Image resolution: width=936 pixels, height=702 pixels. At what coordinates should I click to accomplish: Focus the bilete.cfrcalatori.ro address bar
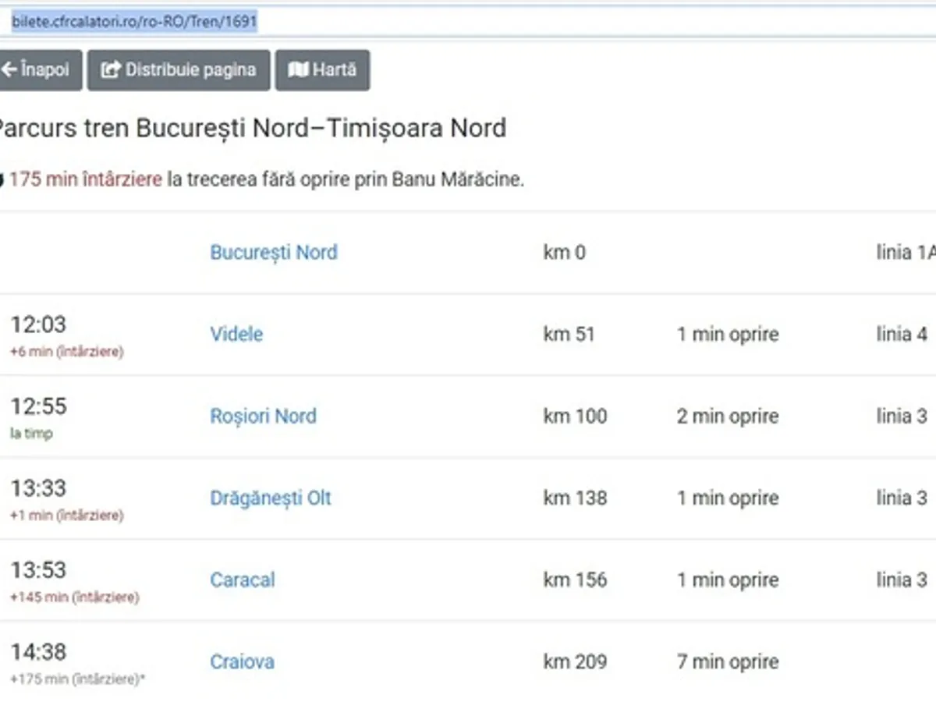click(x=468, y=22)
